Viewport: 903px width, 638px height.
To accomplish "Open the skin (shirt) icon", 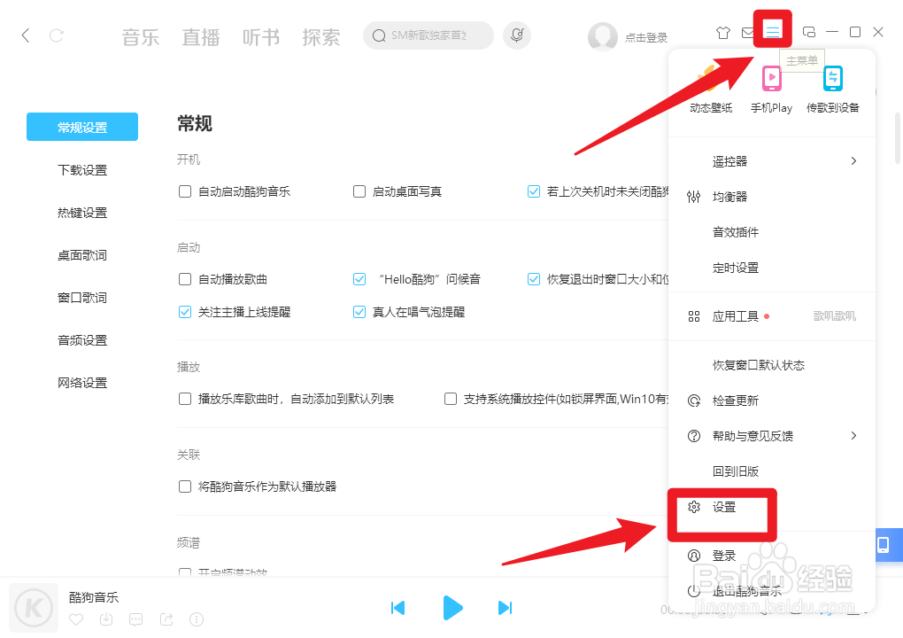I will tap(723, 32).
